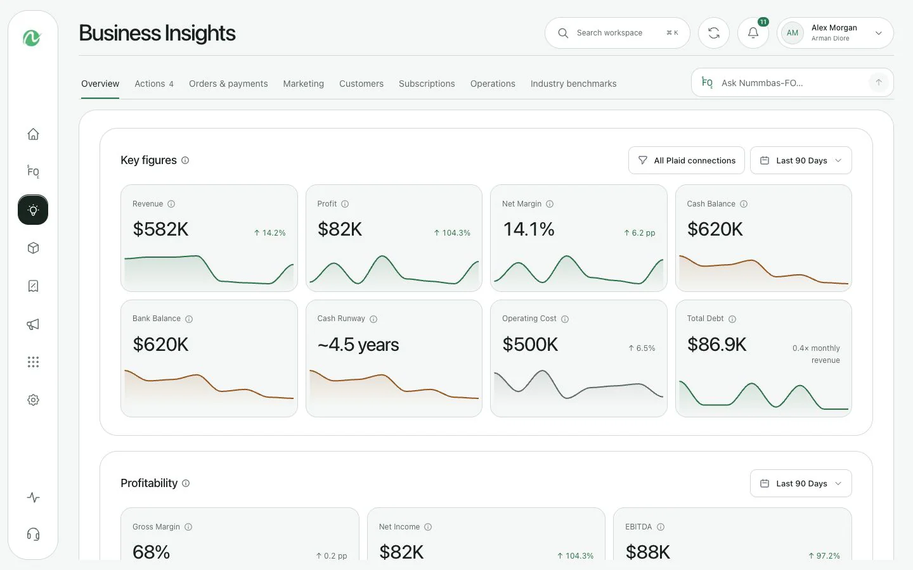The width and height of the screenshot is (913, 570).
Task: Click the refresh sync button
Action: coord(714,33)
